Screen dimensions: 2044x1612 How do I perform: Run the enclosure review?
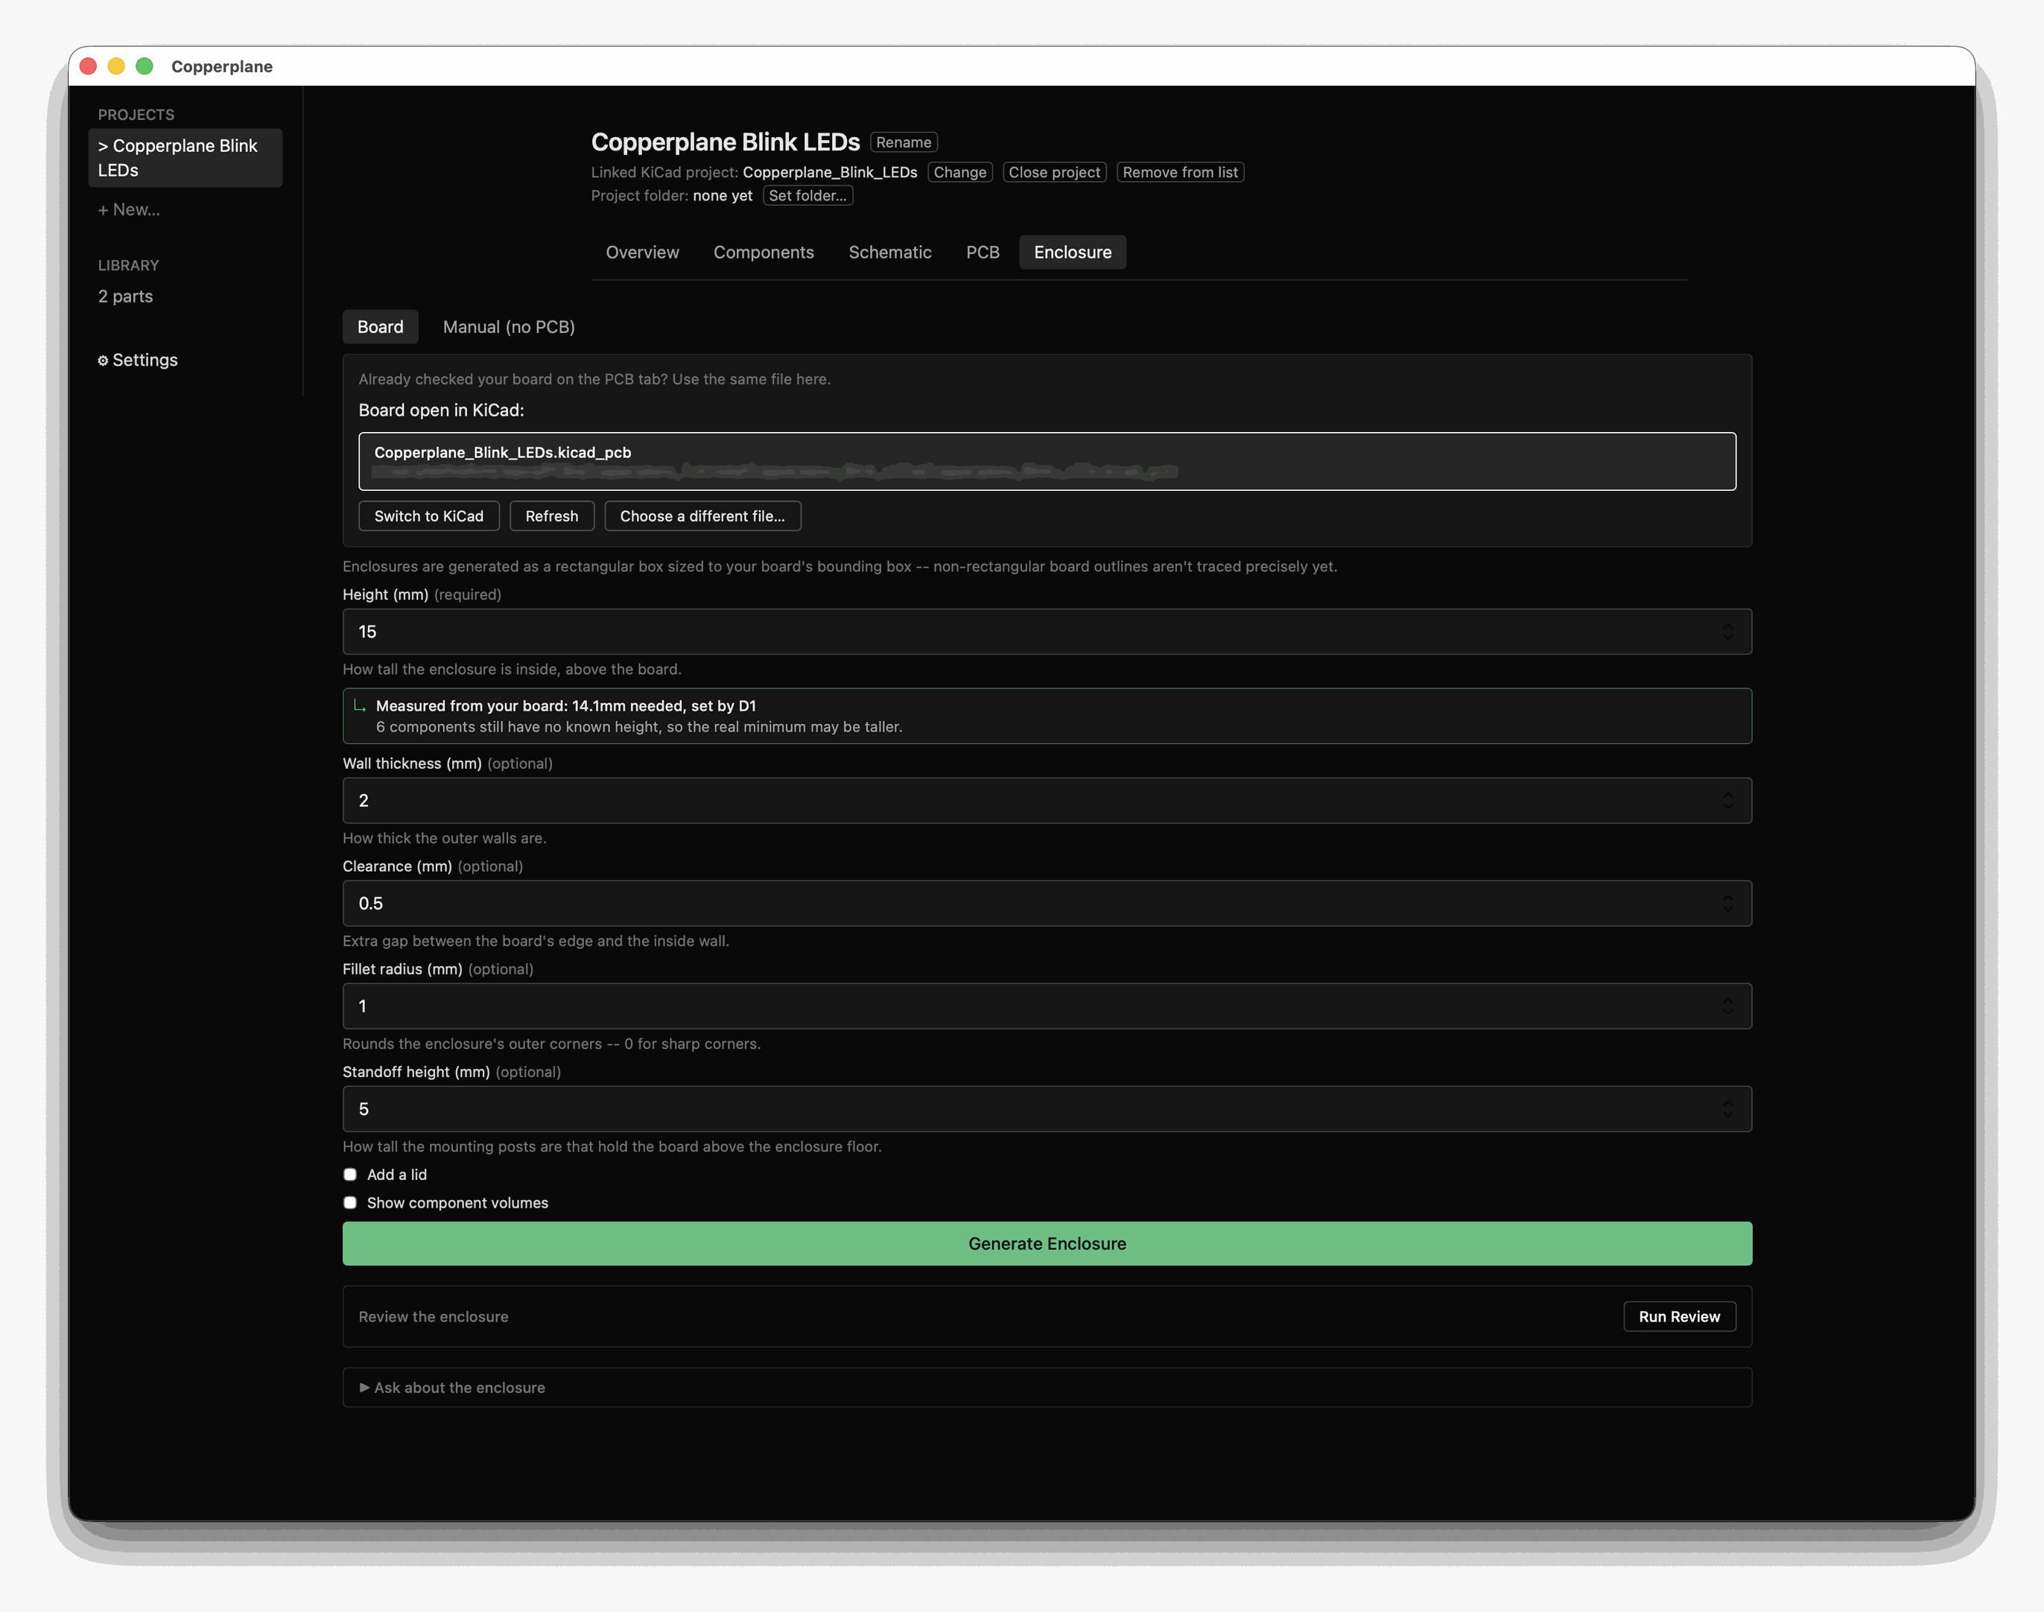pyautogui.click(x=1679, y=1316)
